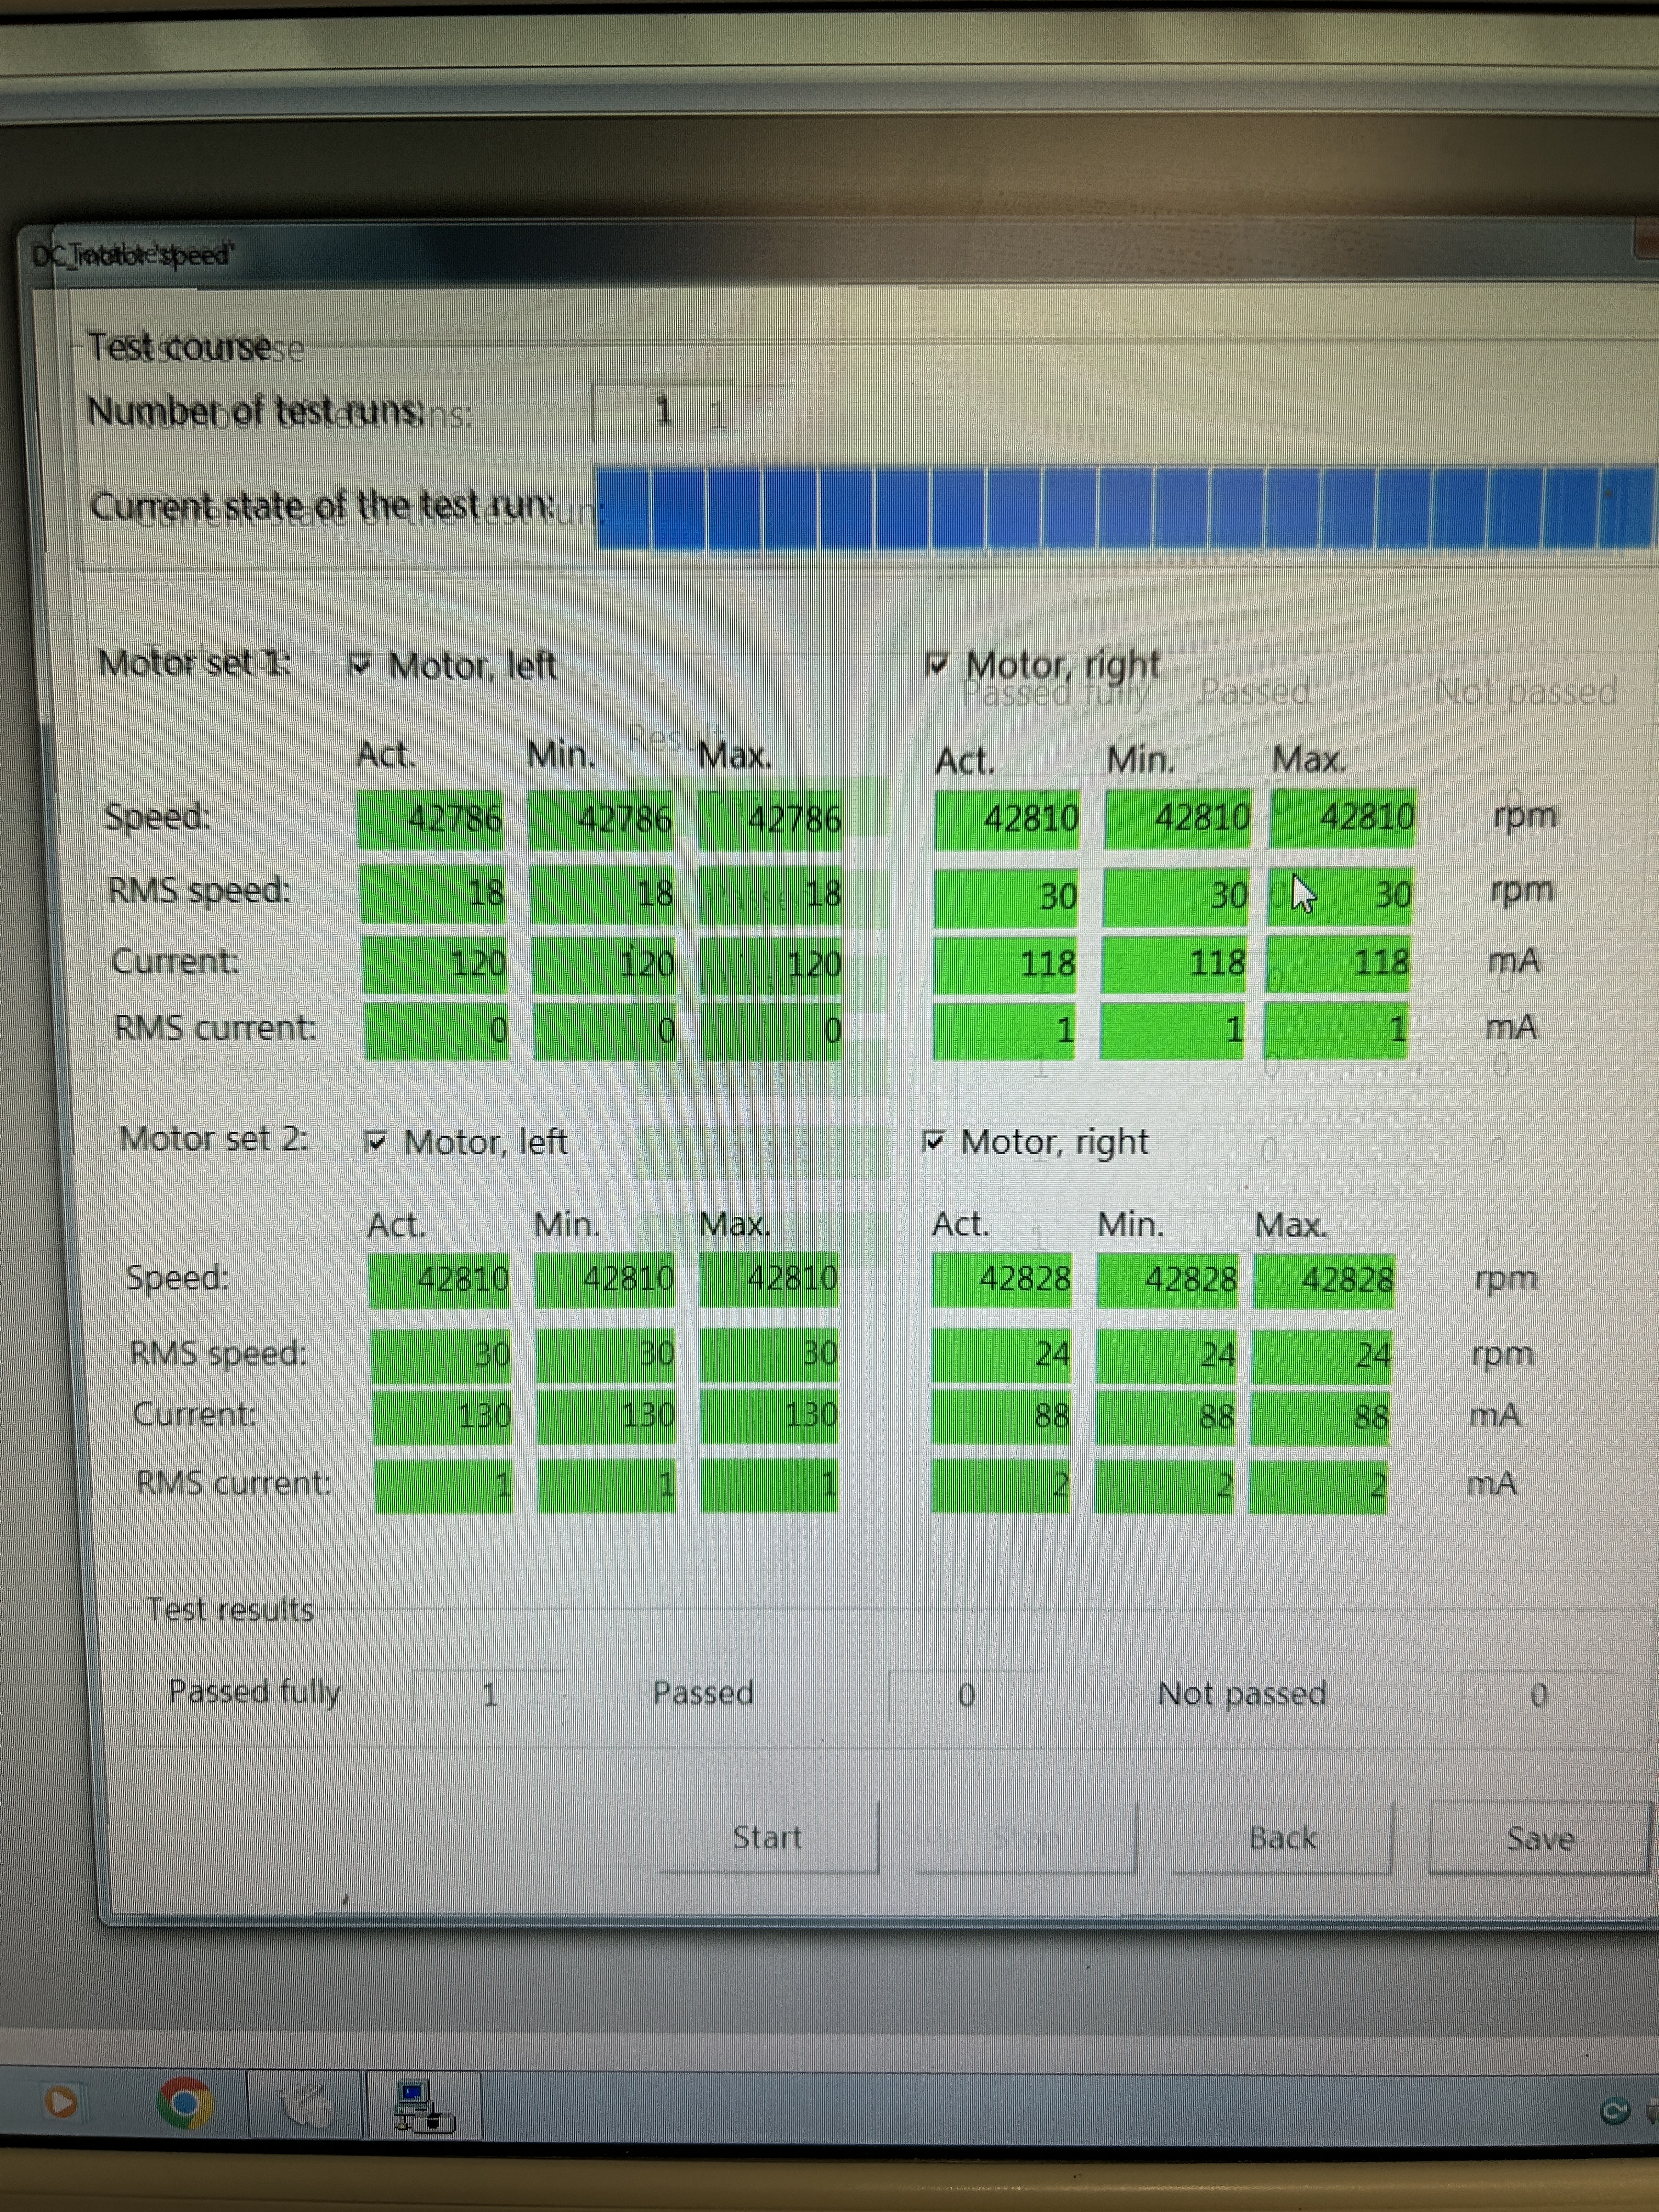Click the Start button
Image resolution: width=1659 pixels, height=2212 pixels.
point(768,1837)
